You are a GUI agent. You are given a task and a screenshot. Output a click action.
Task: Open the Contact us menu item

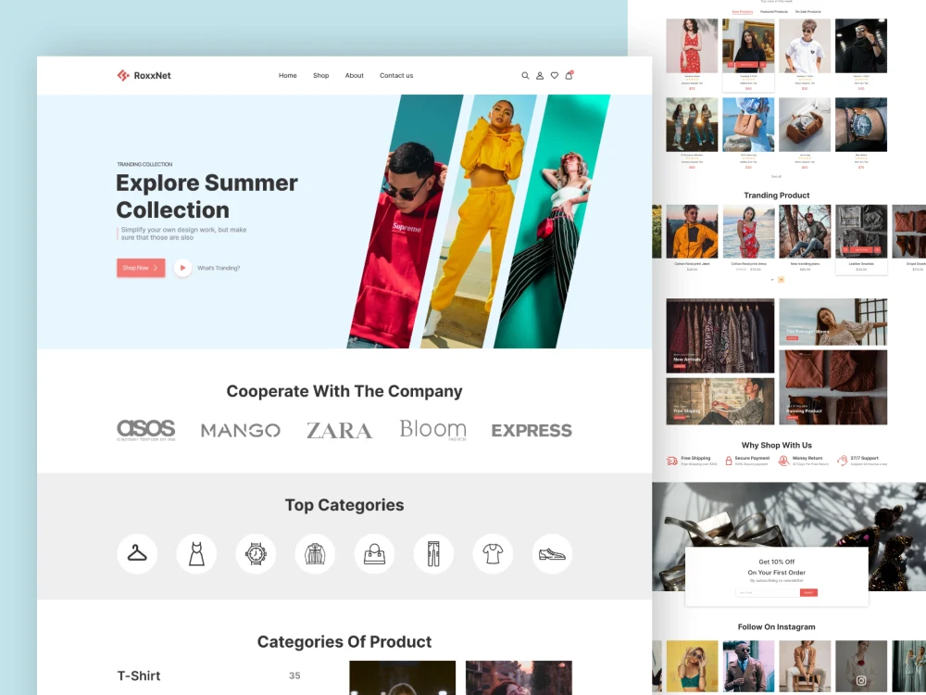pos(396,76)
